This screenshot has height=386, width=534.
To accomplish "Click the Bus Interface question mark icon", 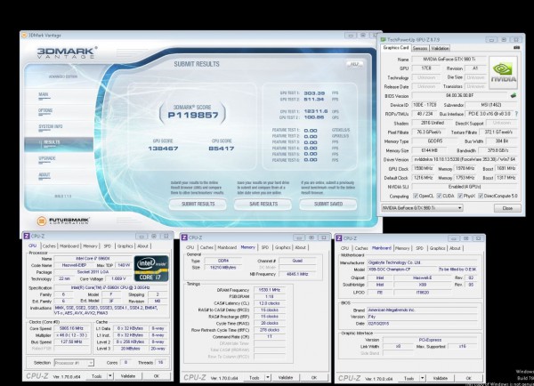I will (x=516, y=114).
